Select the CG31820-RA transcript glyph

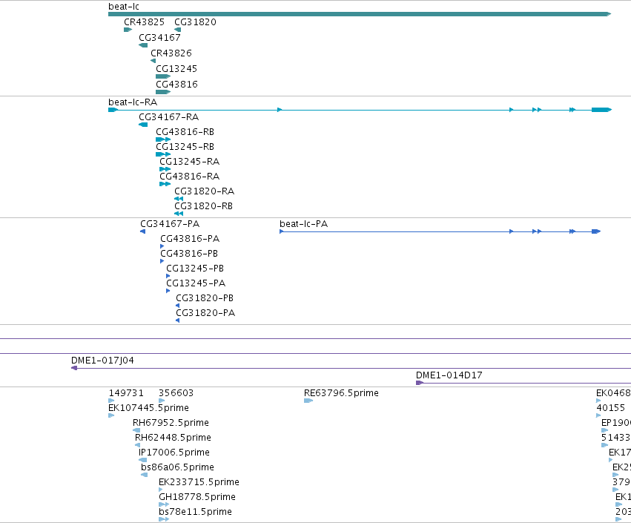click(x=179, y=199)
